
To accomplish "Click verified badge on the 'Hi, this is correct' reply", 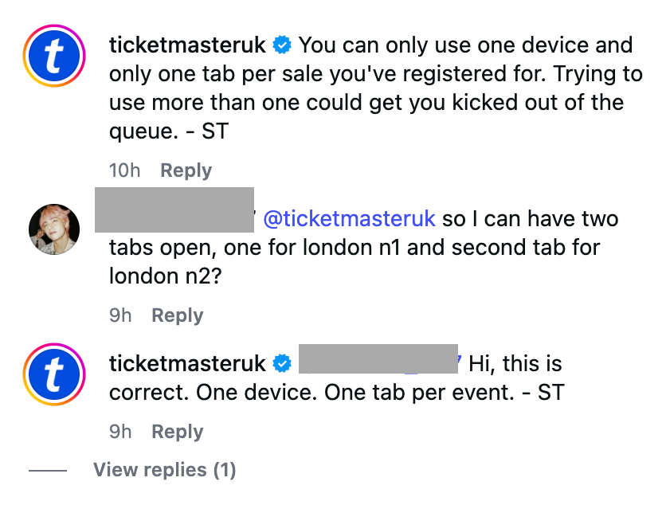I will [x=282, y=364].
